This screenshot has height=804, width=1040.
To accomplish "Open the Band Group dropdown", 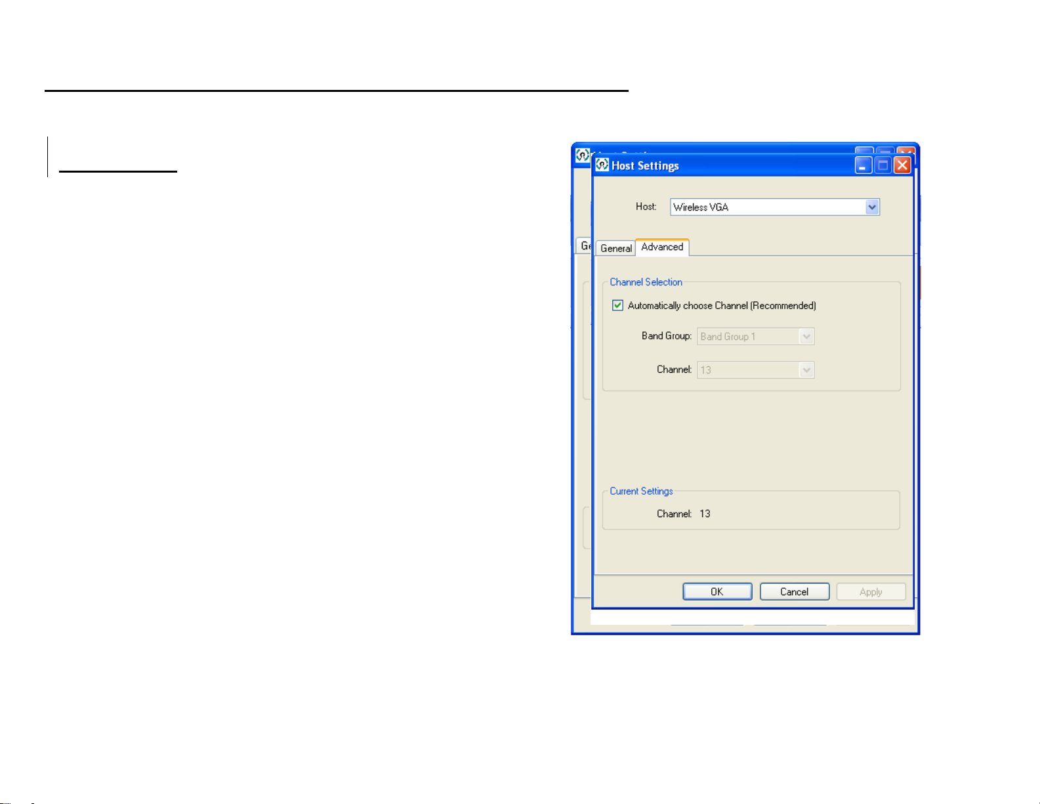I will [x=756, y=336].
